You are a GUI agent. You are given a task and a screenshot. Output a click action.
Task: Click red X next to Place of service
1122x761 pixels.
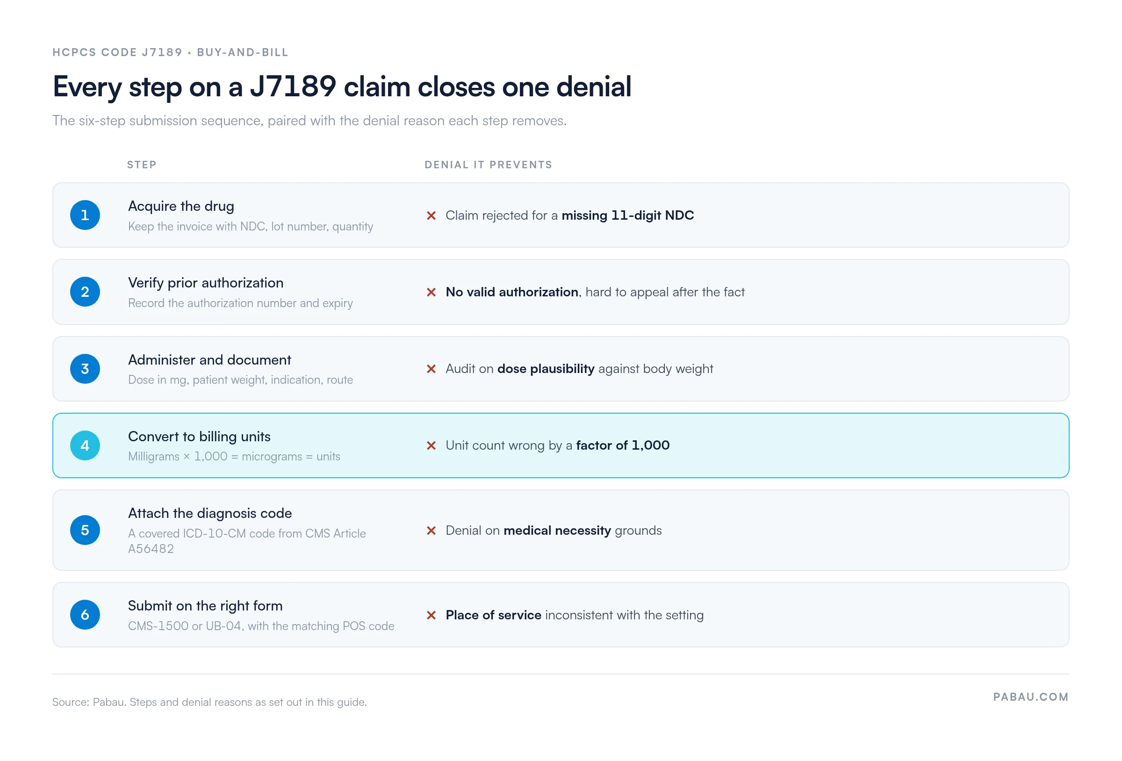[432, 615]
